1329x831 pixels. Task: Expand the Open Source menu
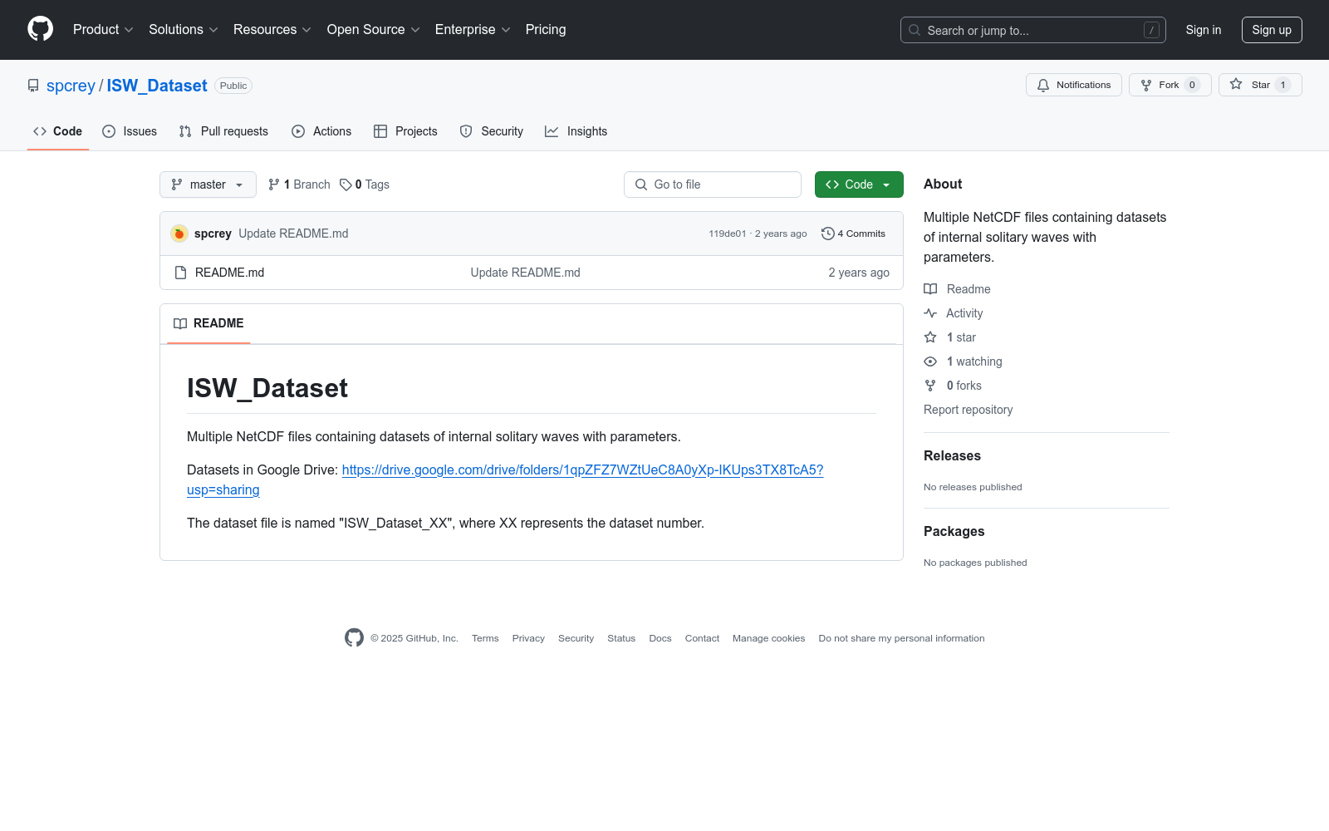pyautogui.click(x=374, y=29)
